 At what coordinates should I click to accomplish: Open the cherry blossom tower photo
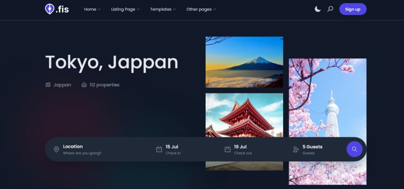coord(328,98)
